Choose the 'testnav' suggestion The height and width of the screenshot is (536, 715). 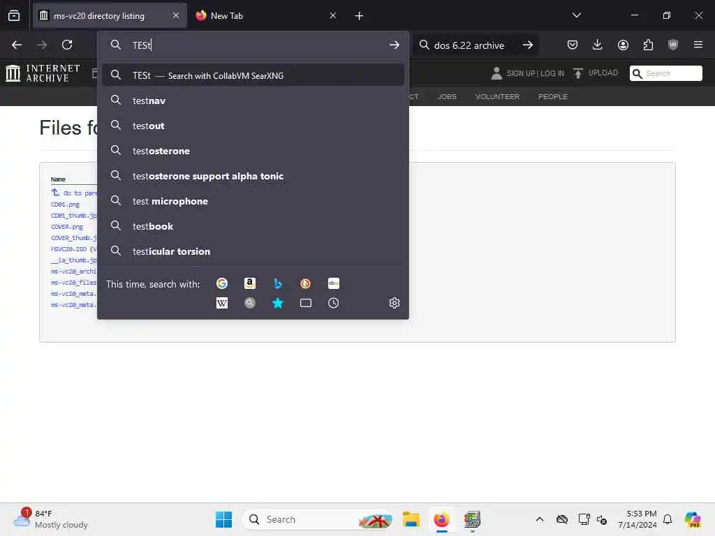click(253, 100)
